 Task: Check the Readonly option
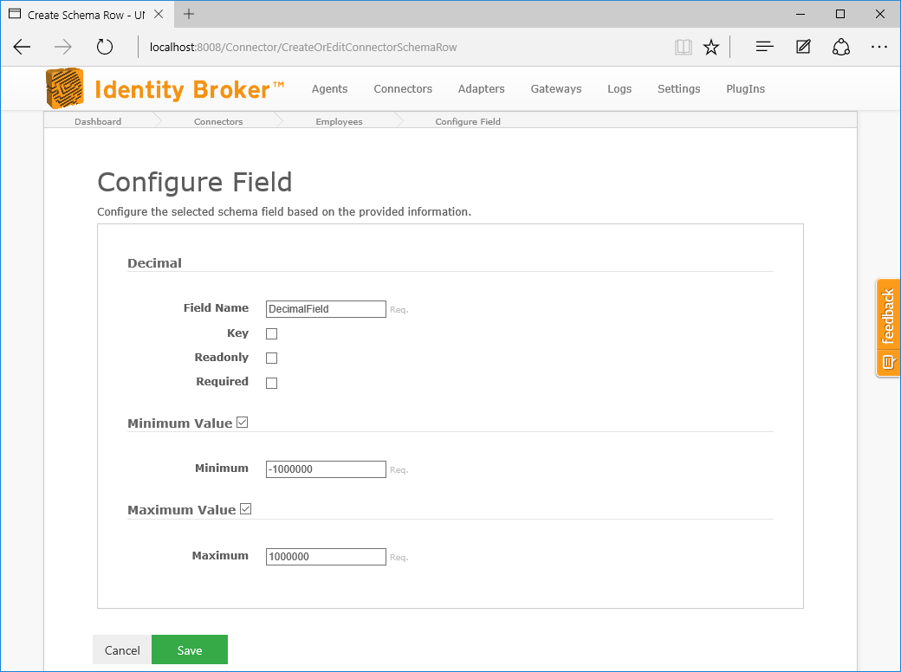click(271, 357)
